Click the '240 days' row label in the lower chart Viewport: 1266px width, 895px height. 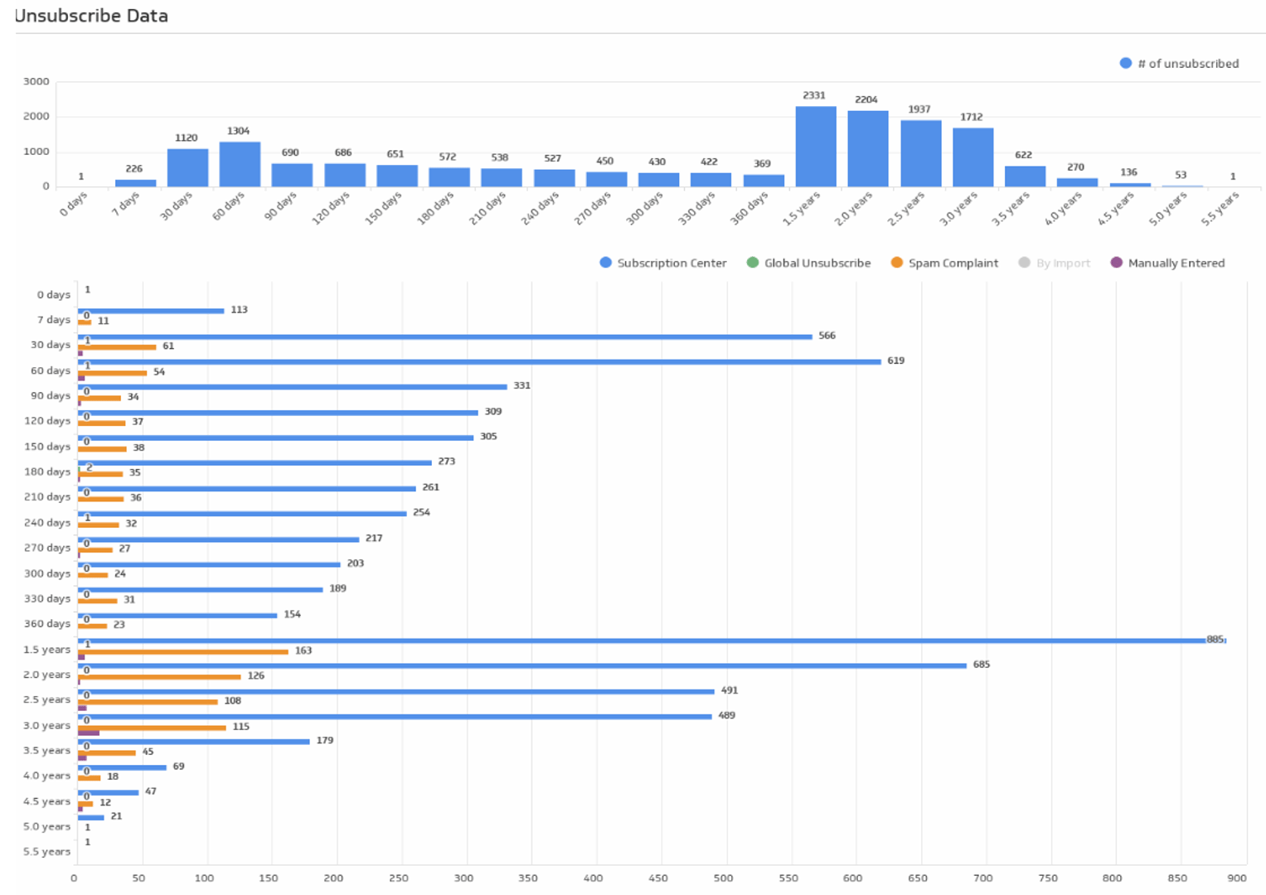[x=47, y=523]
